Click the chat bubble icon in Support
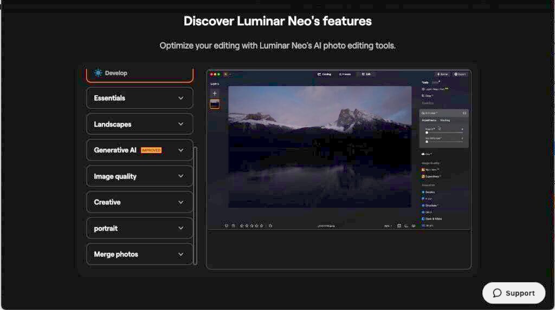This screenshot has width=555, height=310. [497, 293]
